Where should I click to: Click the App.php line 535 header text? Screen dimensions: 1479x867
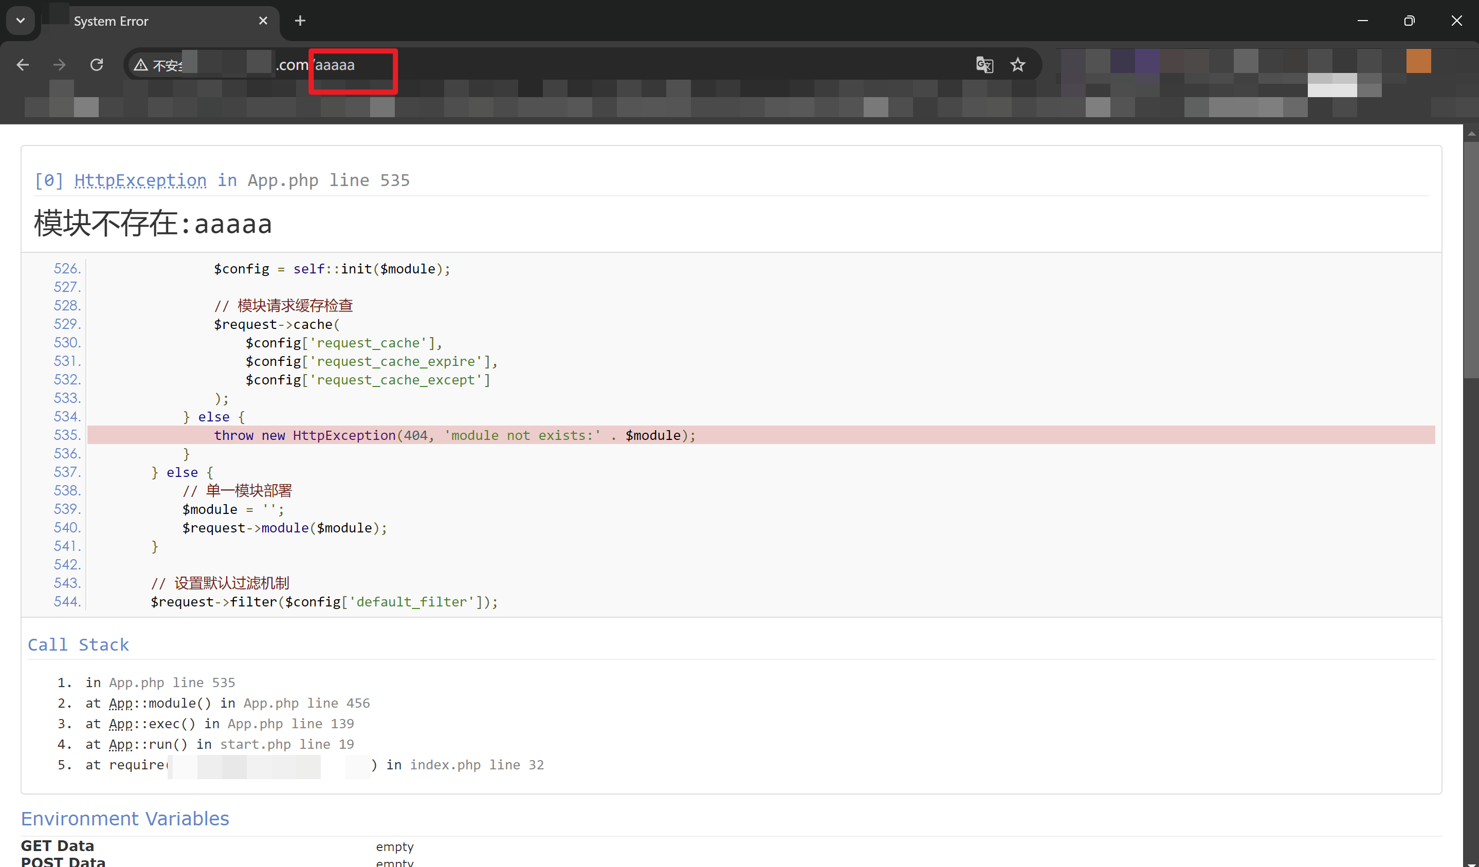tap(328, 180)
